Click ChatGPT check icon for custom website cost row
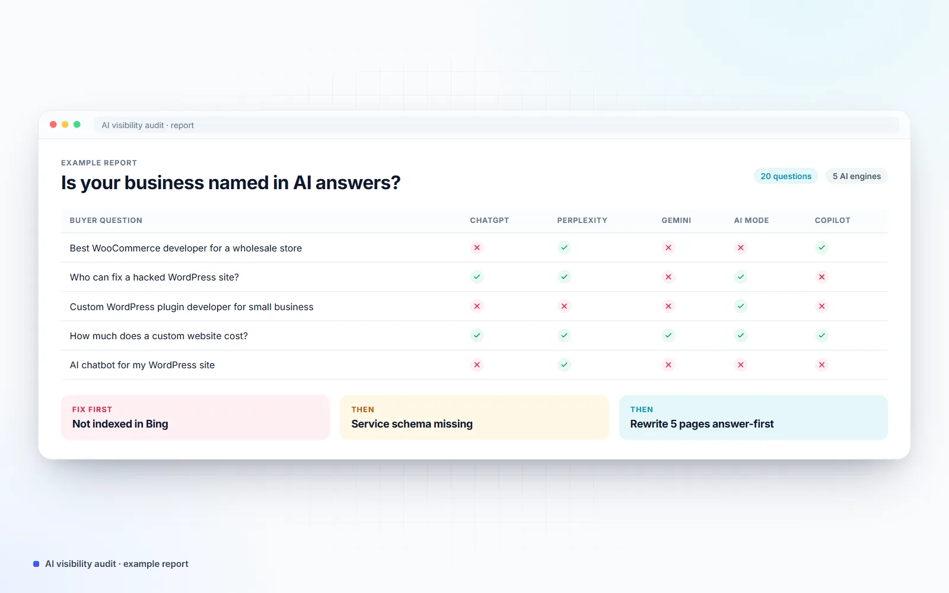 477,336
